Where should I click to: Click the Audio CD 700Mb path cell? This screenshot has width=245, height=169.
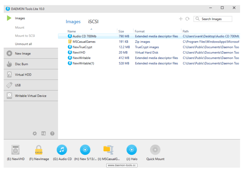[211, 36]
